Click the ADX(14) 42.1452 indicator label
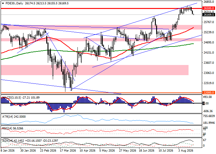 [13, 141]
